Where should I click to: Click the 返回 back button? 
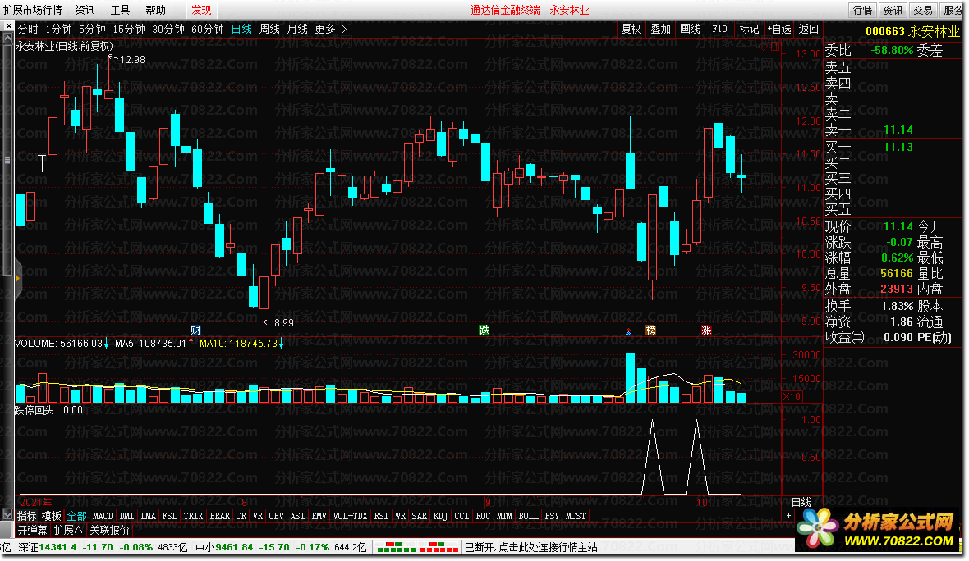808,29
